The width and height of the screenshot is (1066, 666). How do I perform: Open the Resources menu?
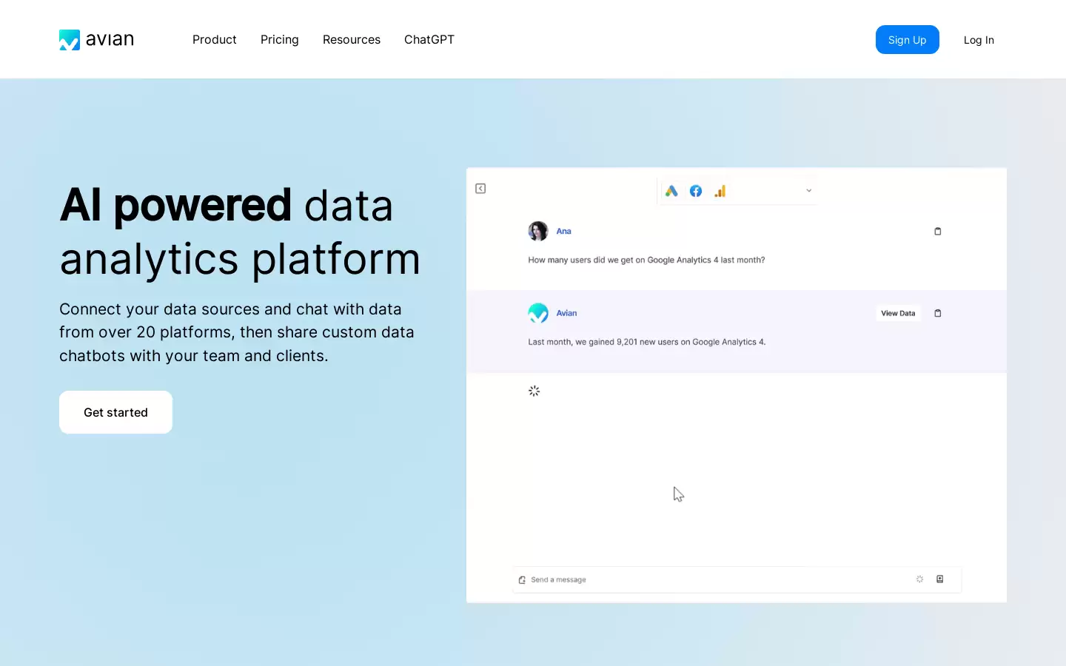pos(352,40)
